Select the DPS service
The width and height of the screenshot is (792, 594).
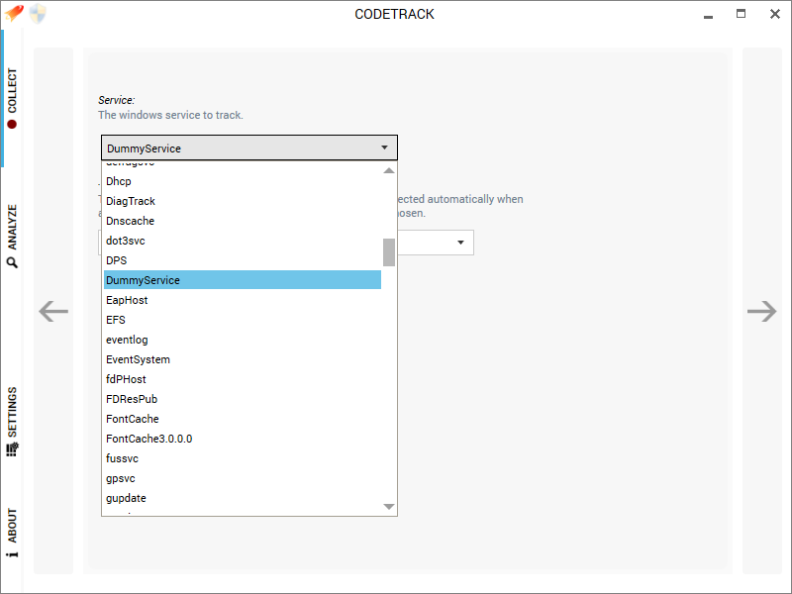[243, 260]
